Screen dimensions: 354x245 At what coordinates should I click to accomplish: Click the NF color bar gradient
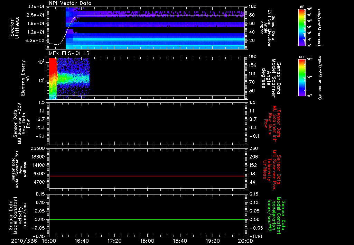click(302, 27)
